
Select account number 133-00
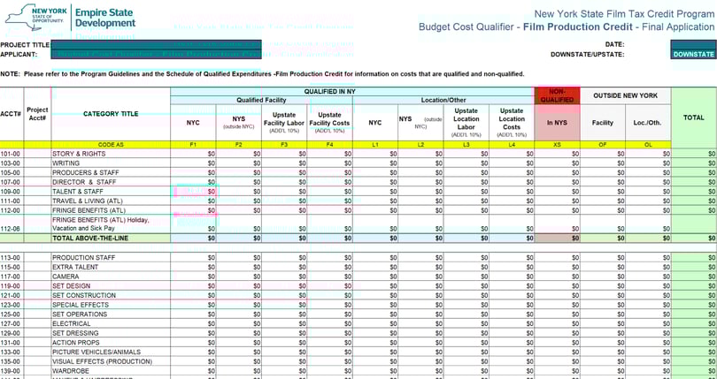click(12, 352)
